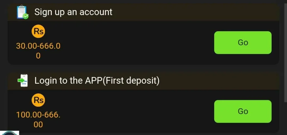Click the phone login icon
This screenshot has height=135, width=287.
click(23, 81)
